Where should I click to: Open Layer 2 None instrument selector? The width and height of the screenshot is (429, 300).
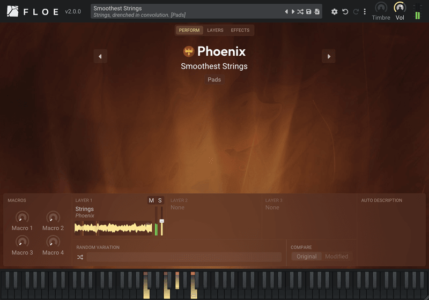(x=177, y=207)
